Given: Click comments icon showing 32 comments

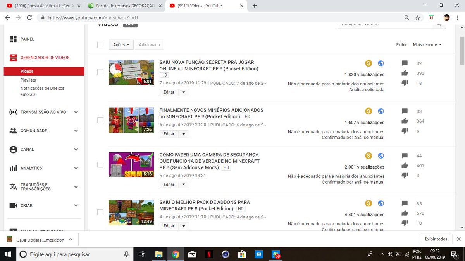Looking at the screenshot, I should point(405,63).
